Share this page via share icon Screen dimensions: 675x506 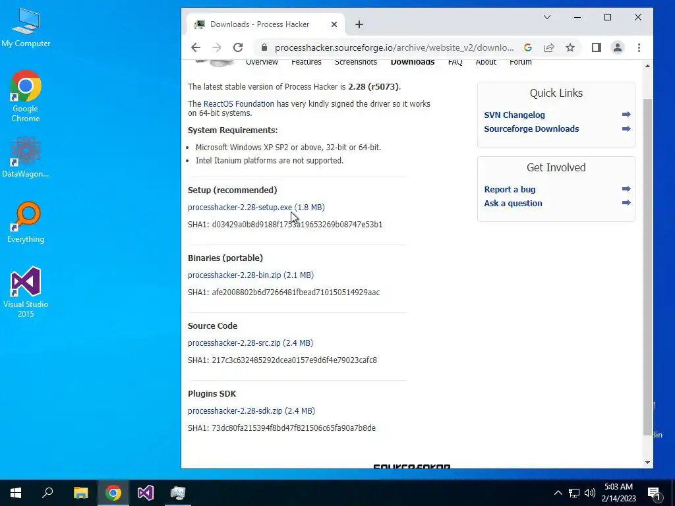pyautogui.click(x=549, y=47)
